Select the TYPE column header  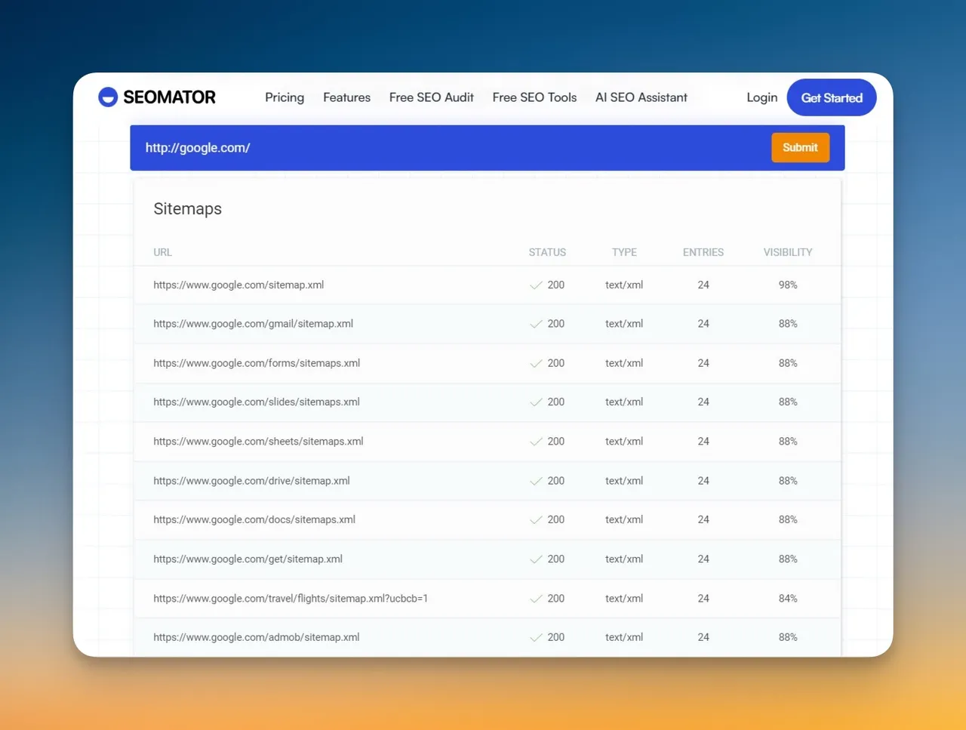624,252
